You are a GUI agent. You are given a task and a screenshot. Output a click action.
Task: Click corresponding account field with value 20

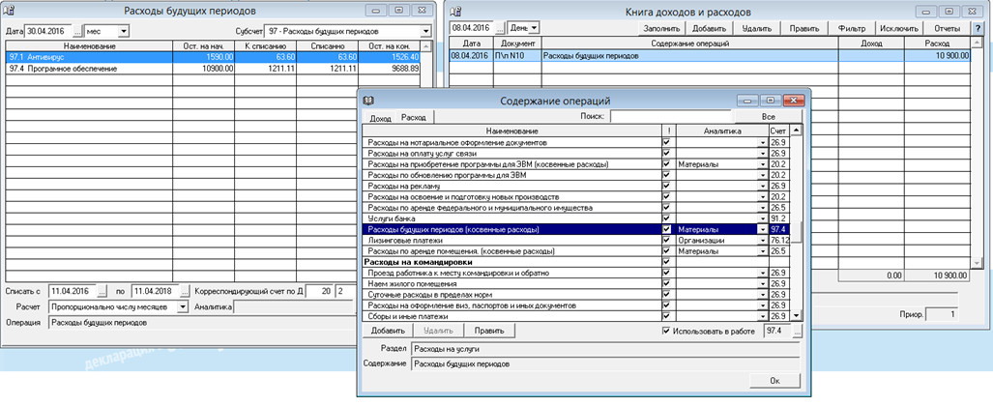(x=320, y=291)
